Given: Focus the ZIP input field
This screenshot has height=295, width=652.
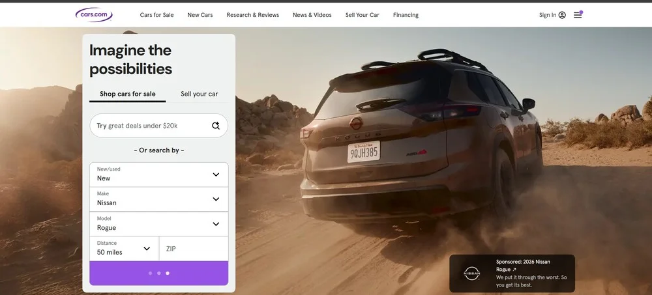Looking at the screenshot, I should [194, 249].
